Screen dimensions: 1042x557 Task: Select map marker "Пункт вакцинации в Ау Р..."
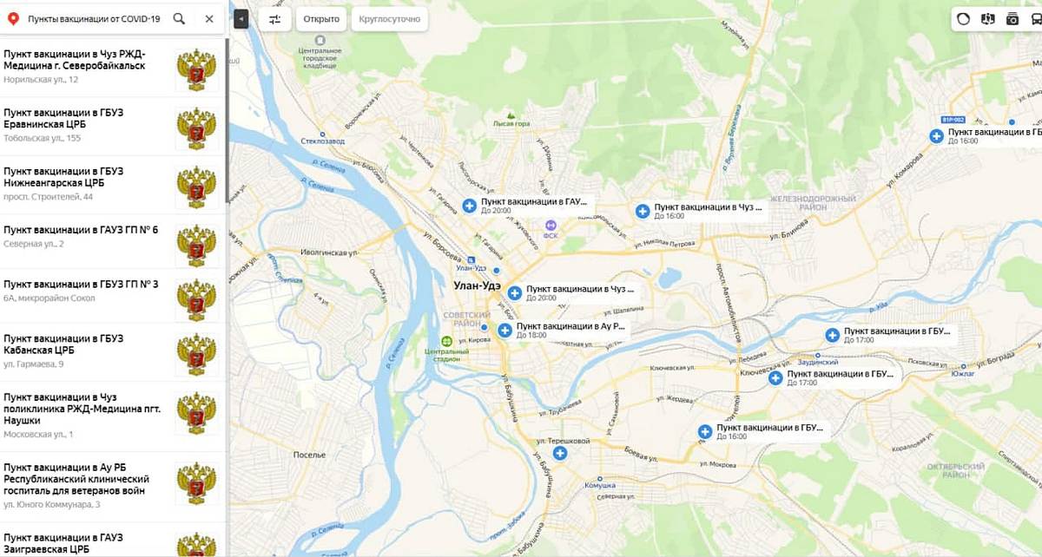(x=564, y=330)
